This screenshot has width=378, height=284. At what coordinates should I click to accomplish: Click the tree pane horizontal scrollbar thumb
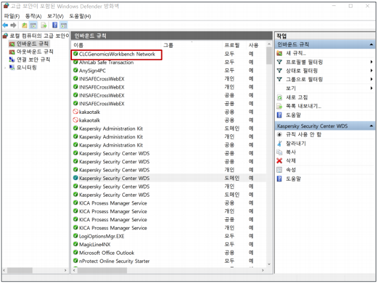pyautogui.click(x=20, y=270)
